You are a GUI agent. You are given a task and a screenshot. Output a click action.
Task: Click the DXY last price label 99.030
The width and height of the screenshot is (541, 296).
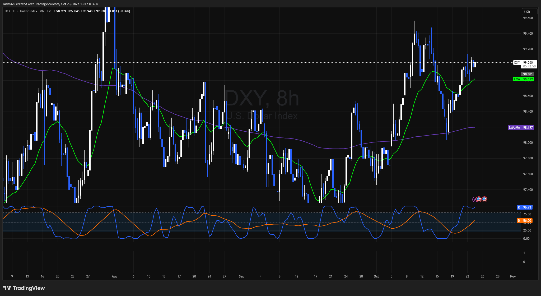click(x=528, y=63)
